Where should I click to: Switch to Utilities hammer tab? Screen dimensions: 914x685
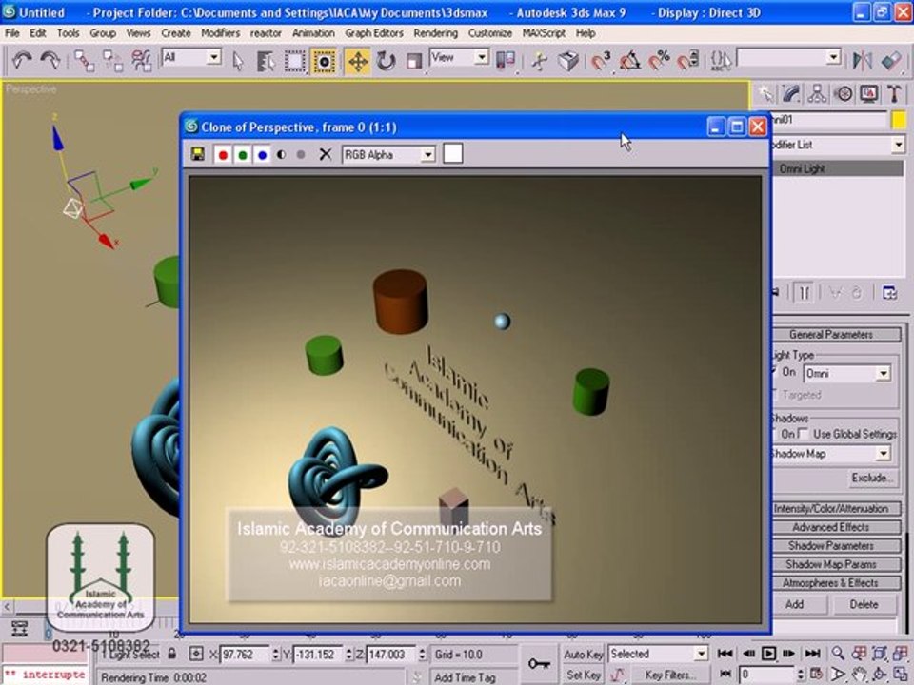(x=894, y=94)
